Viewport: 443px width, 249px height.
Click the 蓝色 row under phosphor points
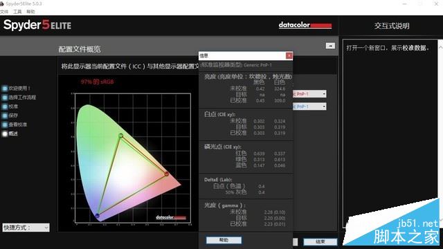[x=260, y=165]
